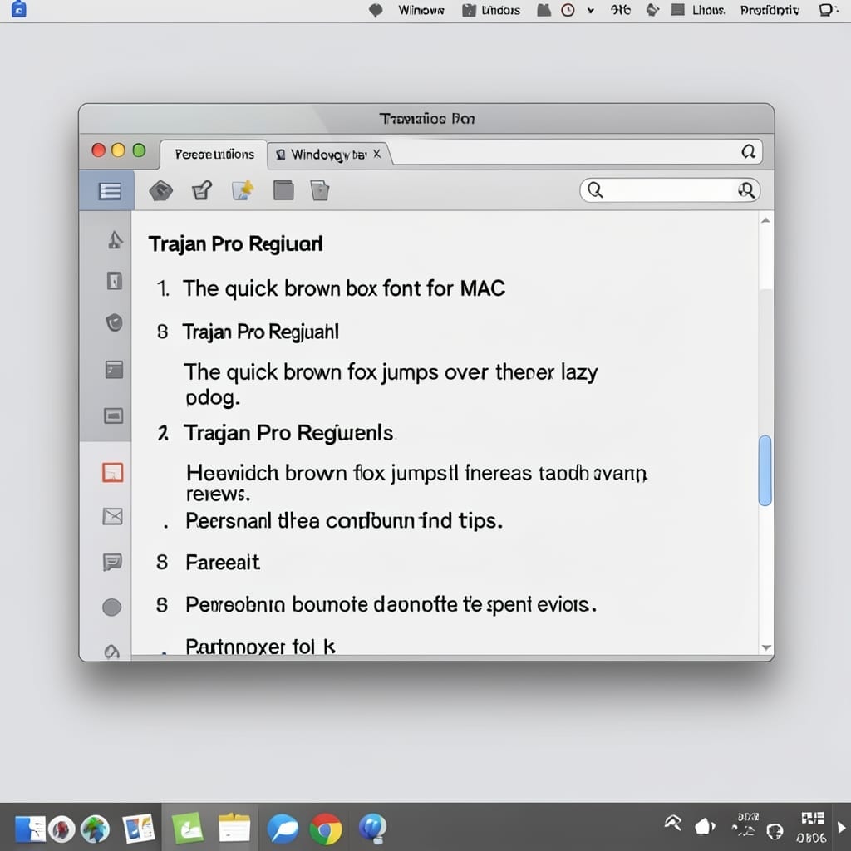
Task: Open Chrome from the taskbar
Action: (326, 829)
